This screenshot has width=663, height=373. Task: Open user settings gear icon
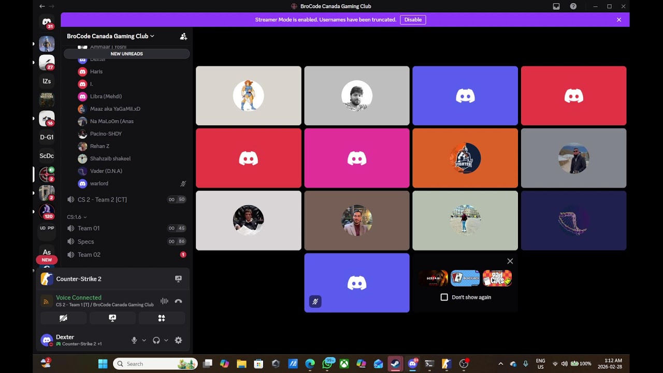tap(178, 340)
